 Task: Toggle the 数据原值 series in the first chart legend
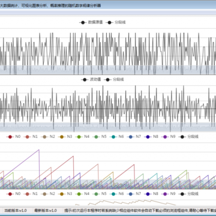pos(91,22)
